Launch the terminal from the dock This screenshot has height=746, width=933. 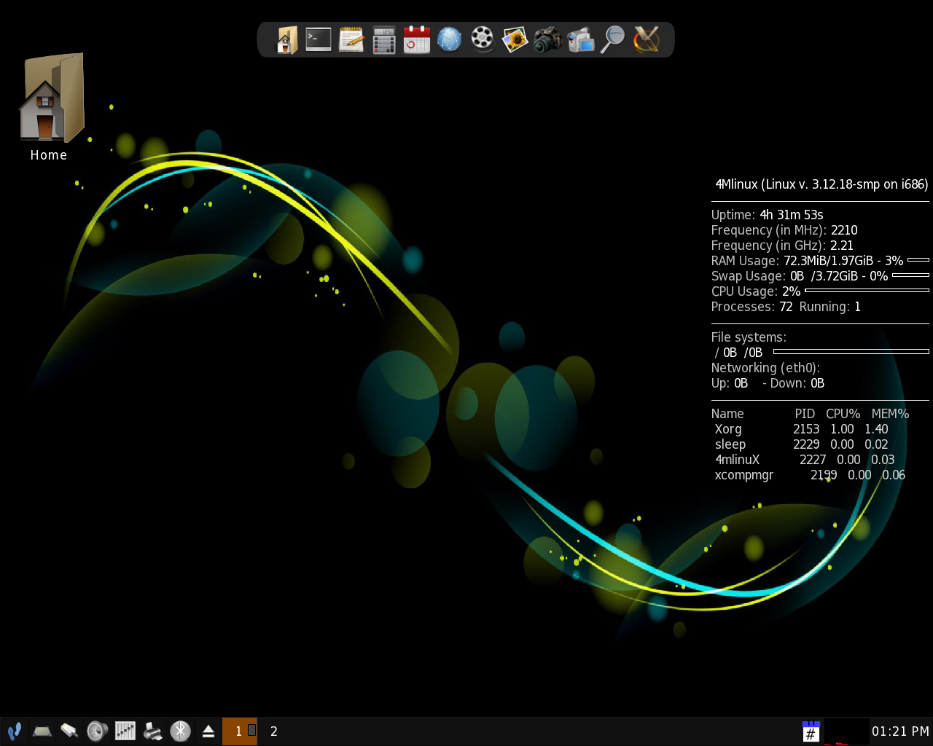tap(319, 39)
